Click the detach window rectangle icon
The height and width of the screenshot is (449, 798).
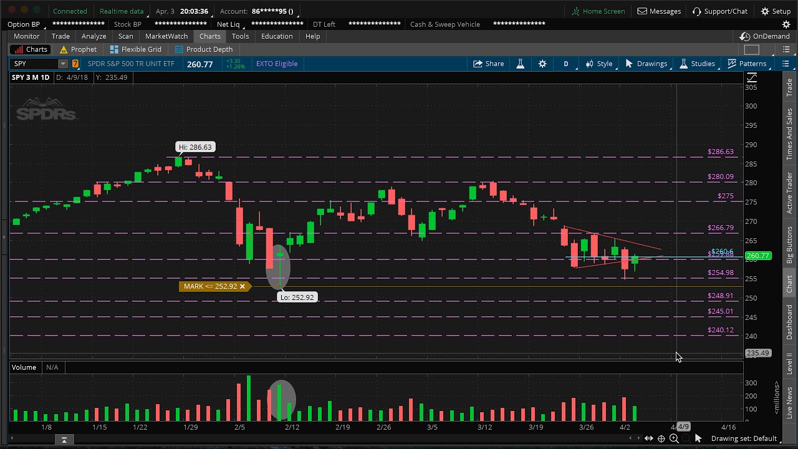[752, 50]
